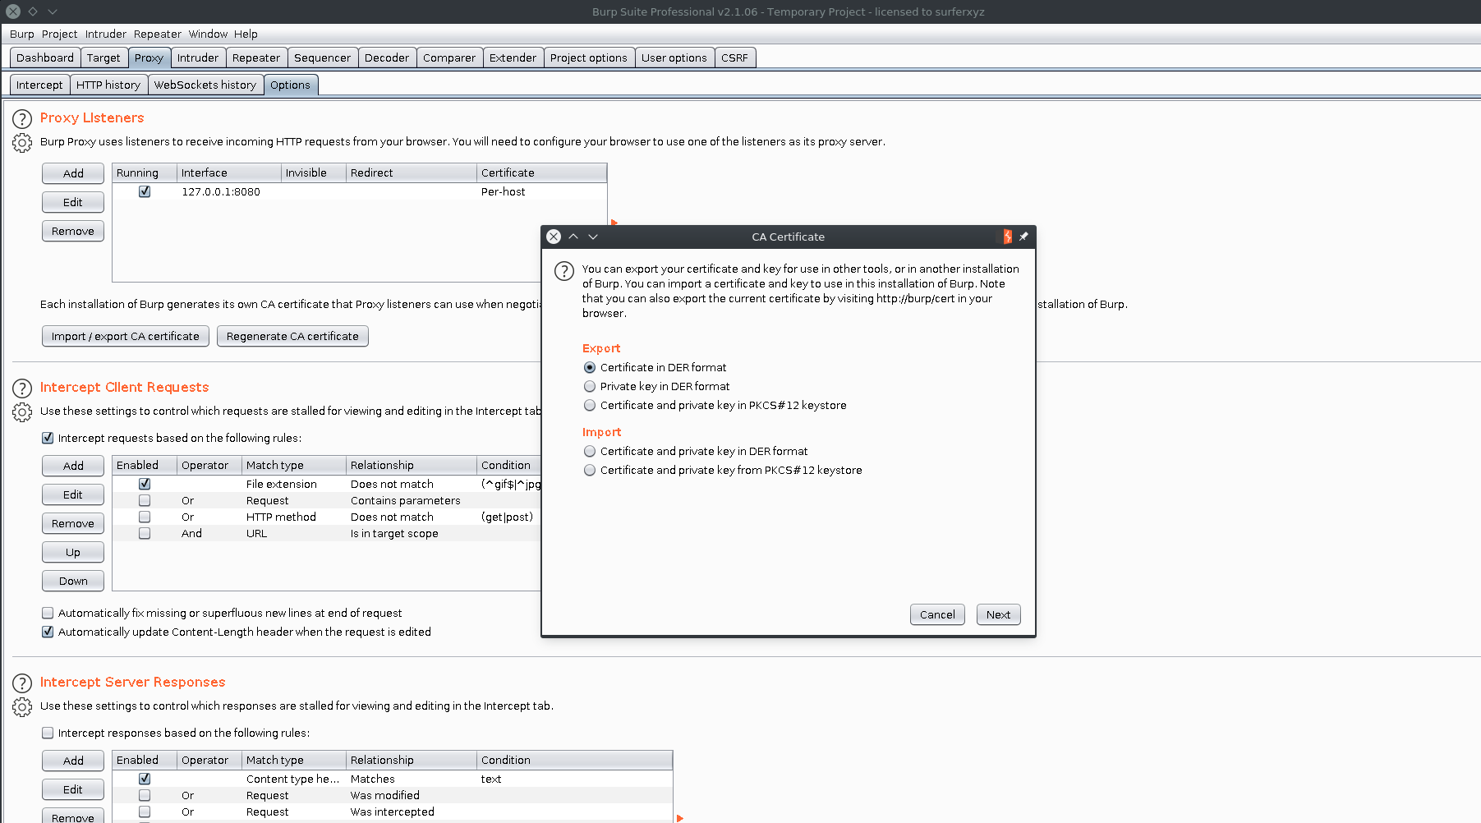Open Proxy Listeners settings gear icon
The image size is (1481, 823).
click(22, 143)
